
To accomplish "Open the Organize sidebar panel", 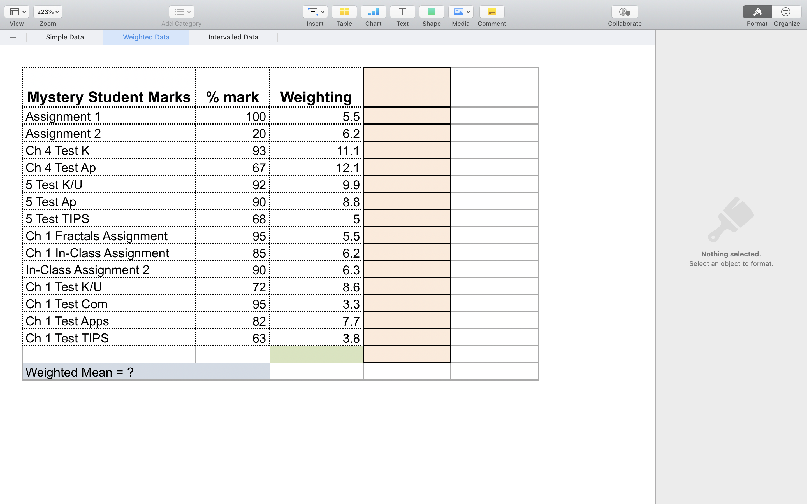I will [x=786, y=12].
